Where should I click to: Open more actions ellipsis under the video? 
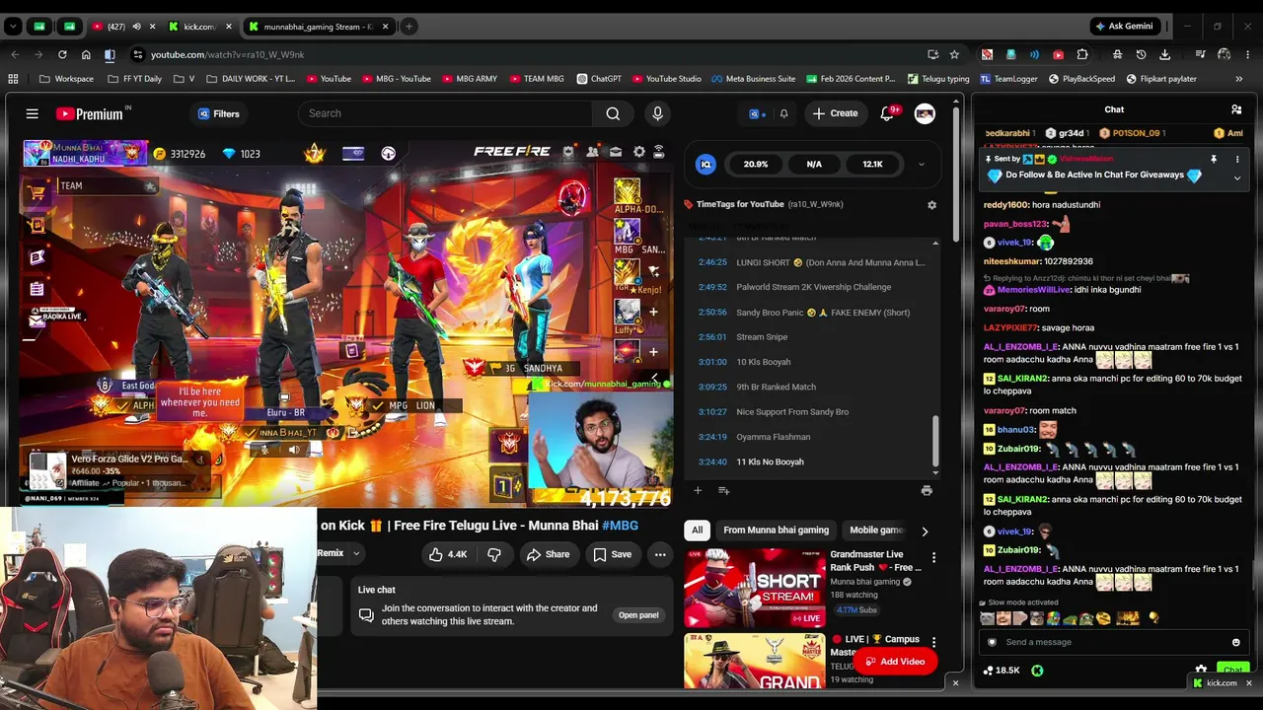[660, 554]
